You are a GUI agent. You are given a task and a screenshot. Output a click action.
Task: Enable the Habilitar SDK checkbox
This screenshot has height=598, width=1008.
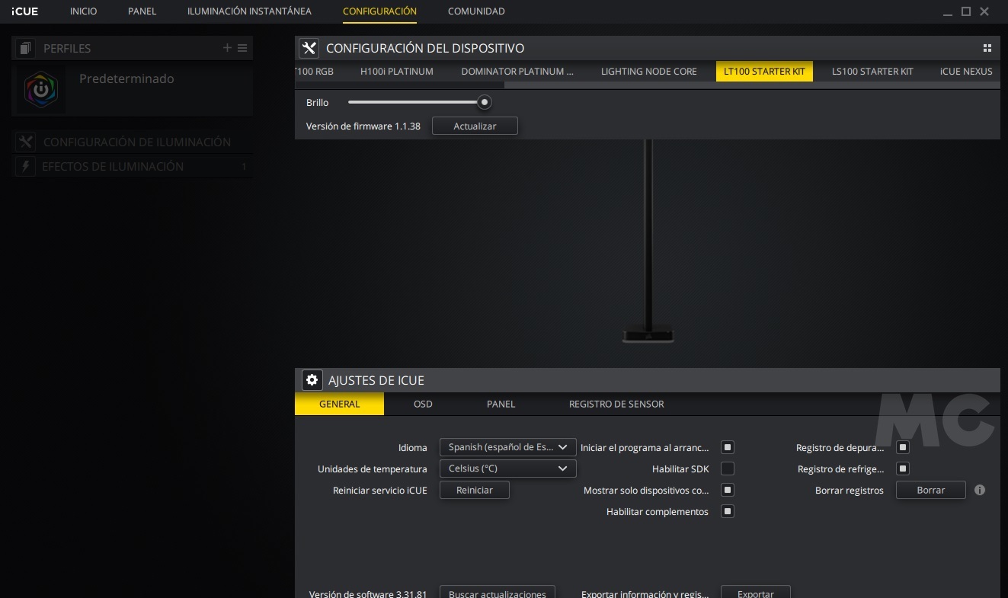point(728,468)
